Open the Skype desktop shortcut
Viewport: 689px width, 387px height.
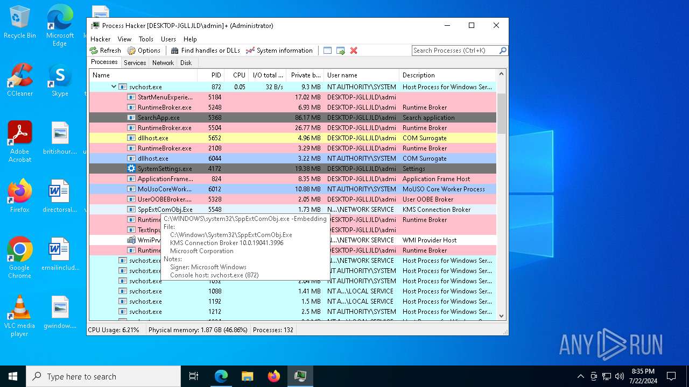pyautogui.click(x=60, y=80)
